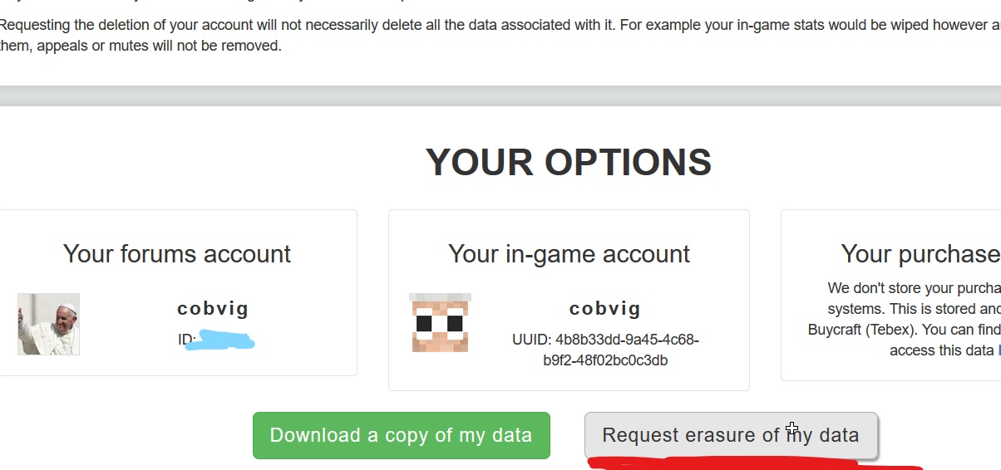This screenshot has height=470, width=1001.
Task: Select the cobvig username under forums account
Action: [213, 309]
